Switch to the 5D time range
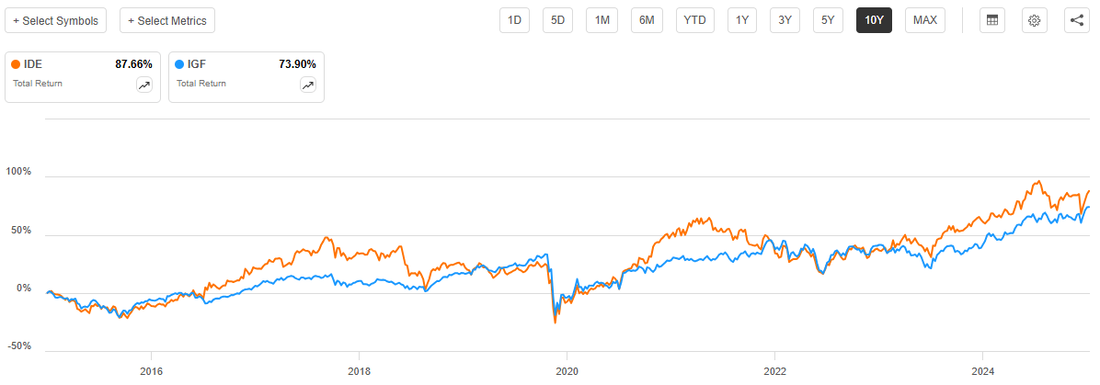This screenshot has width=1100, height=385. (558, 20)
